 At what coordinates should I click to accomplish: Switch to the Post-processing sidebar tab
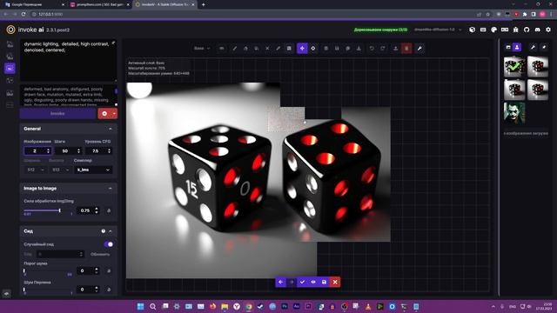[x=10, y=93]
